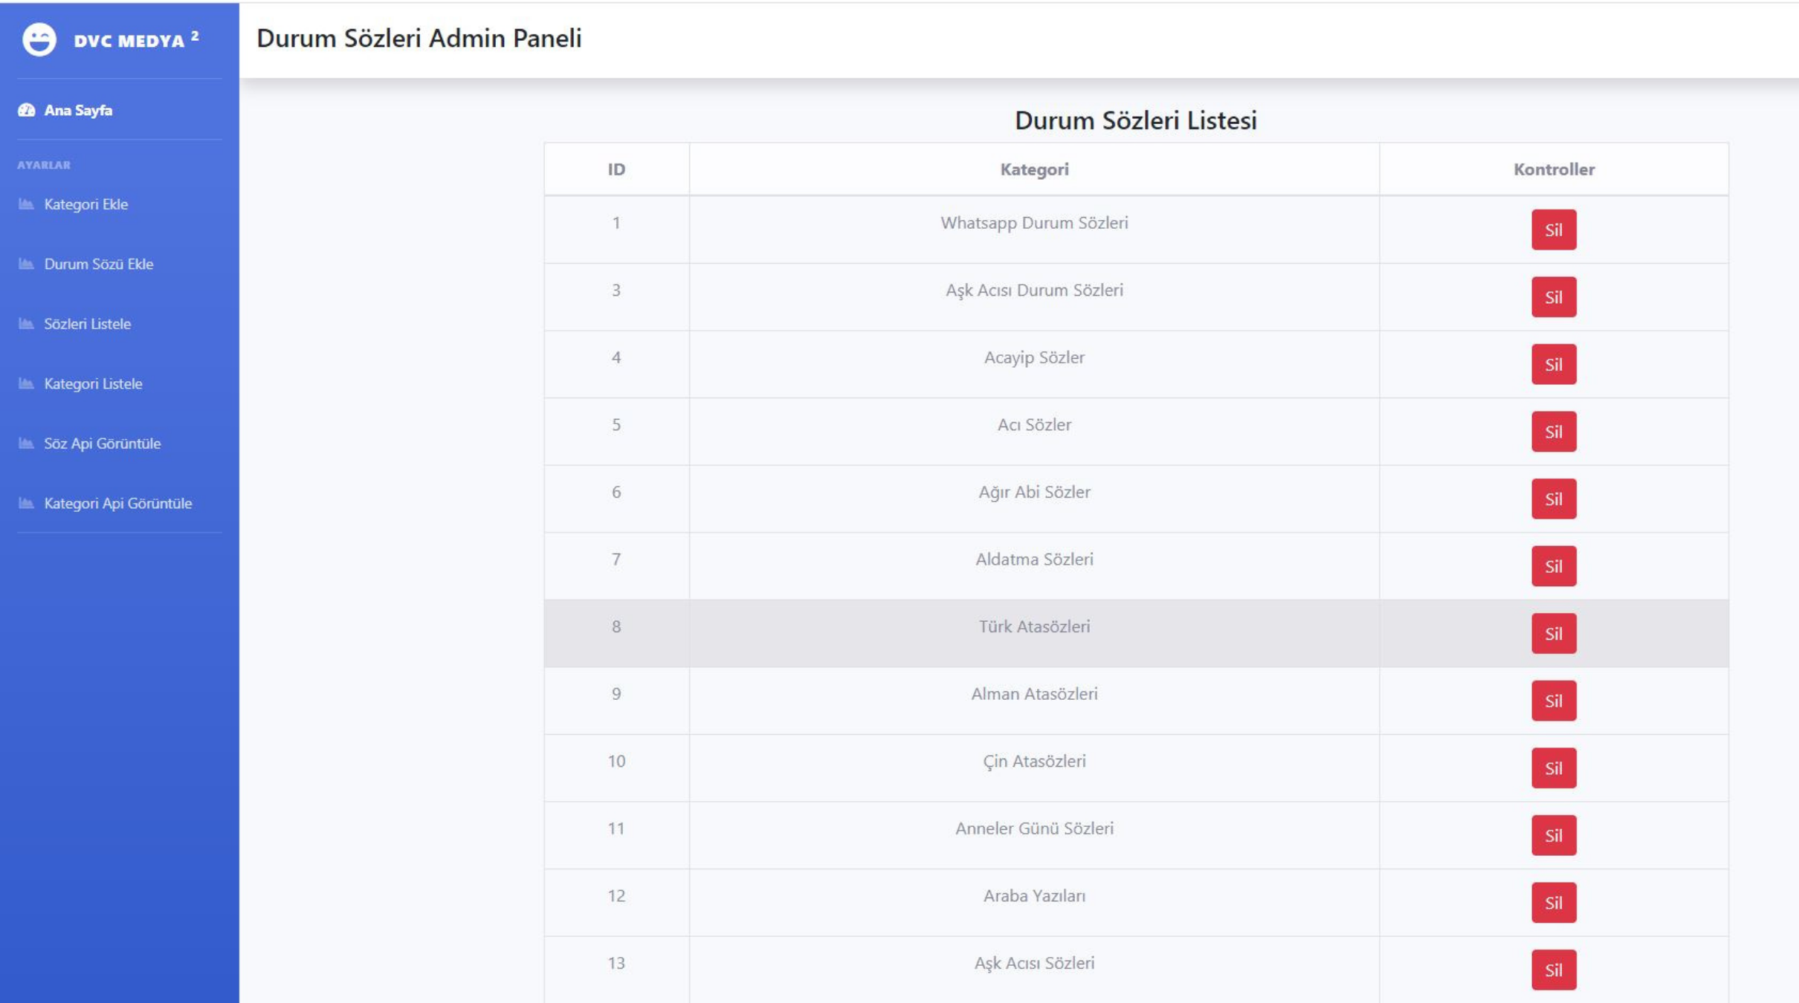Click the chart icon beside Söz Api Görüntüle
The image size is (1799, 1003).
click(26, 443)
